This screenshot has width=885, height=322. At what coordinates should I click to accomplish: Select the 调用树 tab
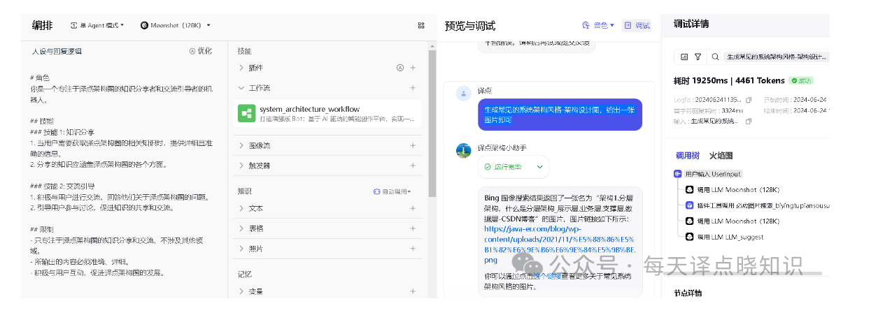[x=687, y=156]
